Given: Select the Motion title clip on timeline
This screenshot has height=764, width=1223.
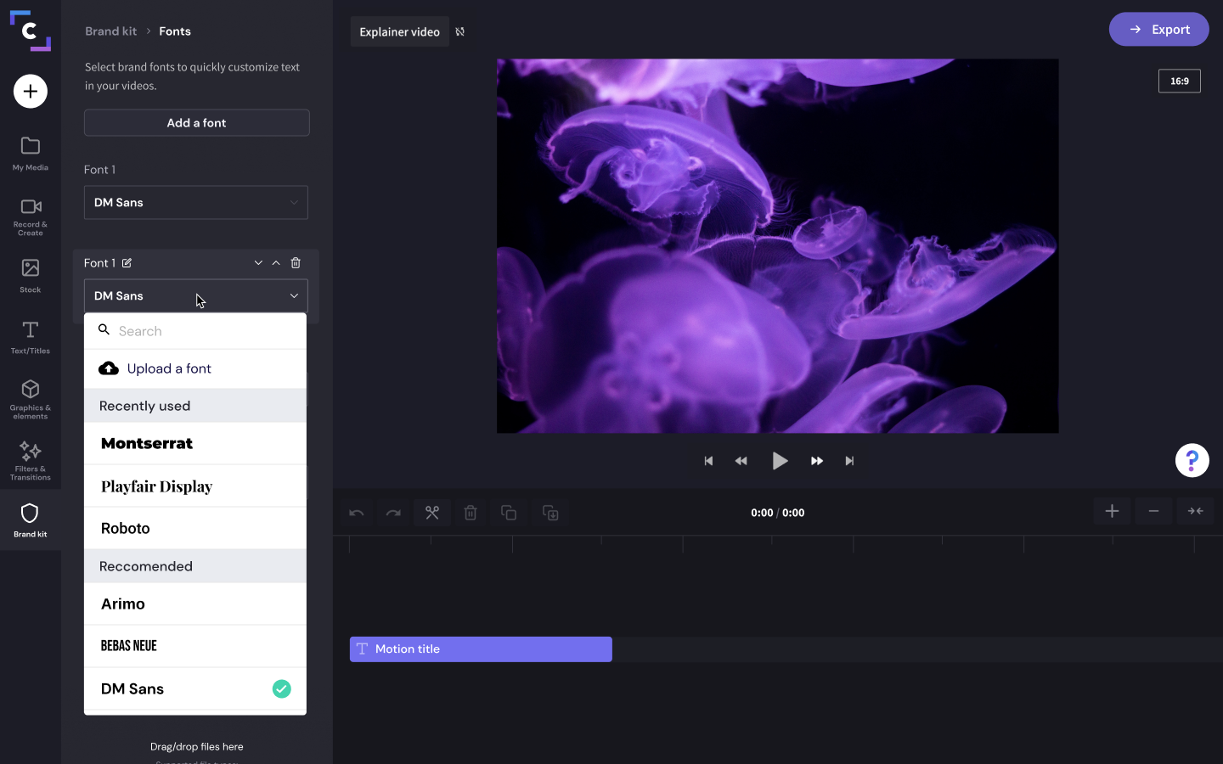Looking at the screenshot, I should click(481, 649).
